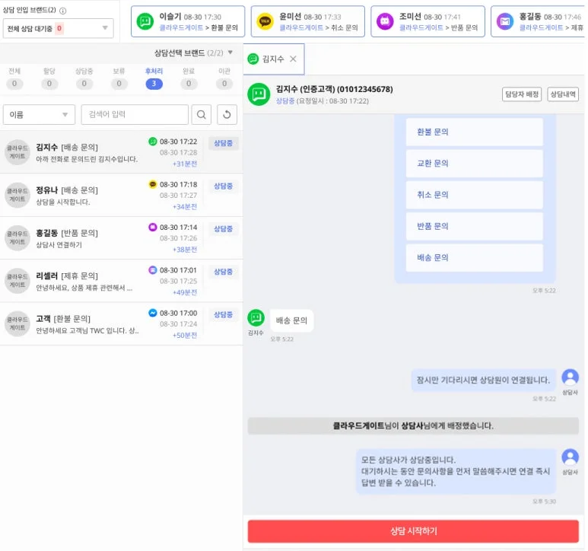
Task: Click mail channel icon in 리셀러 row
Action: pos(153,269)
